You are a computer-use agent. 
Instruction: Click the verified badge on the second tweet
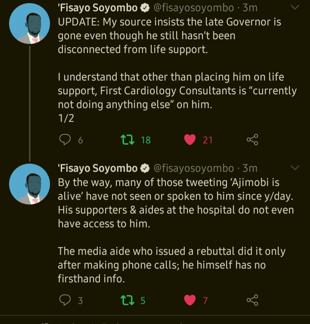pyautogui.click(x=144, y=168)
